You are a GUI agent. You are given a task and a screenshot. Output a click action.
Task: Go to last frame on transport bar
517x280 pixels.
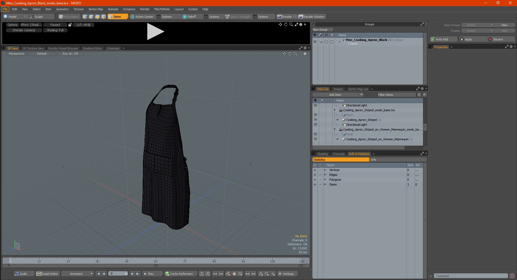coord(138,274)
